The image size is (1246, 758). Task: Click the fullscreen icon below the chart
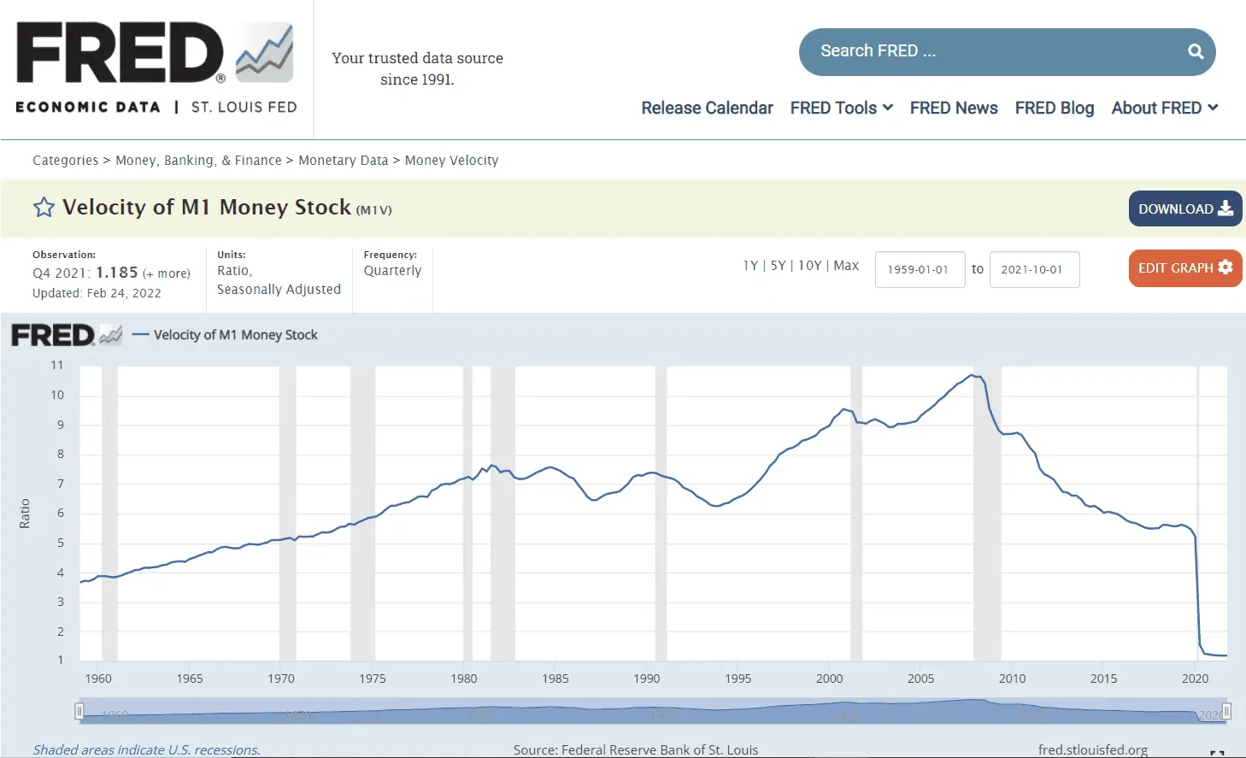point(1217,753)
